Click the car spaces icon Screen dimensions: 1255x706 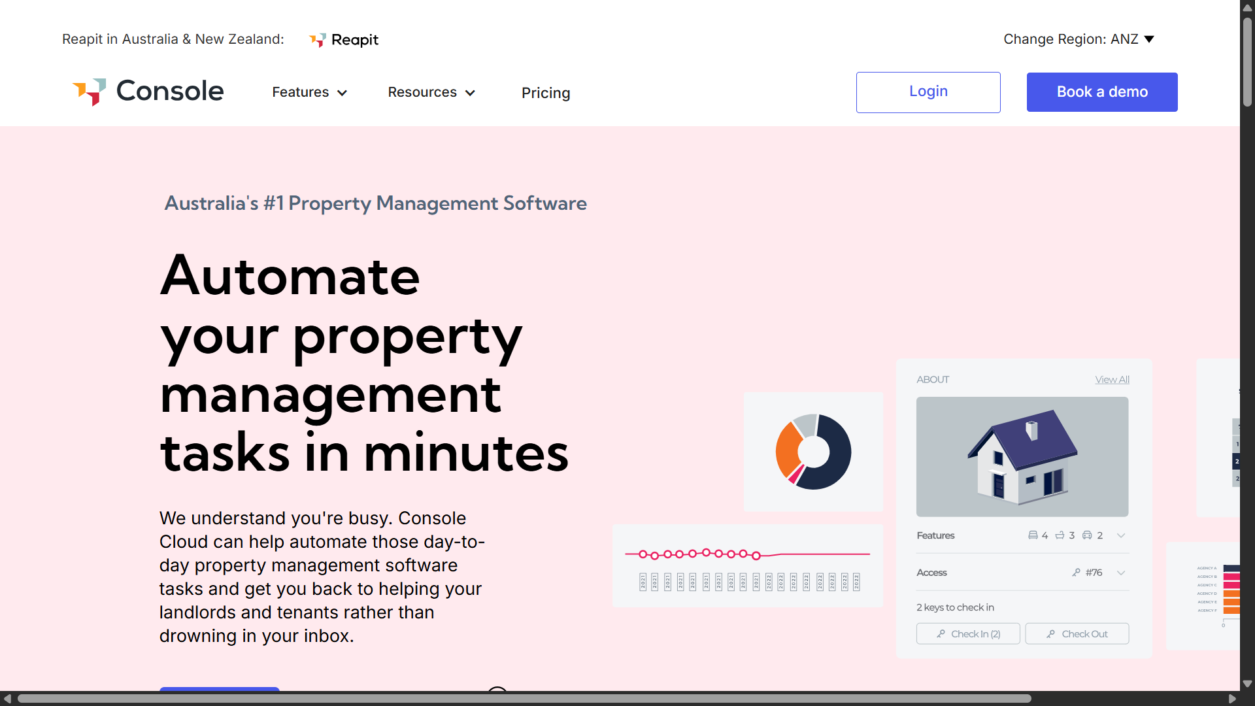pyautogui.click(x=1087, y=535)
